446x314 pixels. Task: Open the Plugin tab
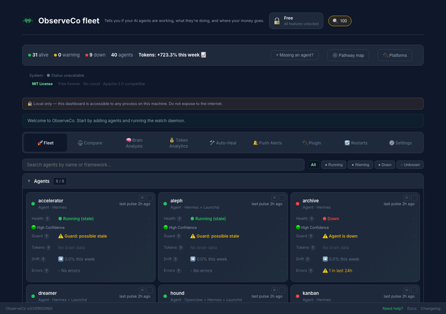312,143
